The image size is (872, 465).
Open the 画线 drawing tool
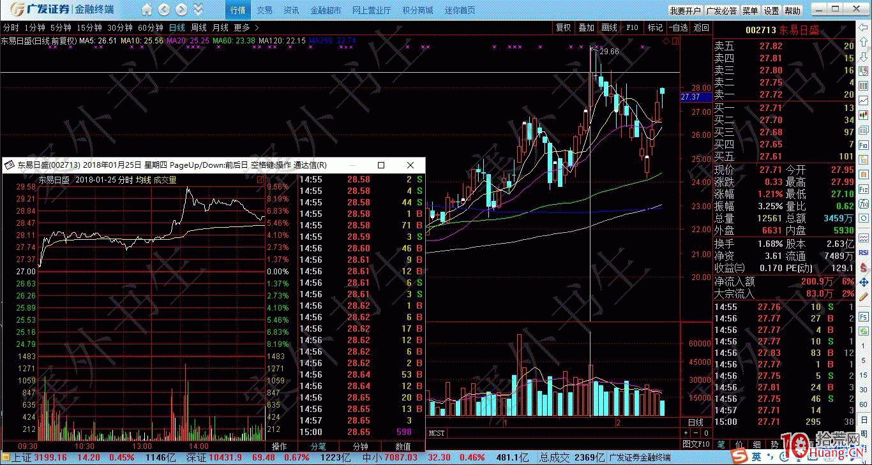click(x=609, y=27)
